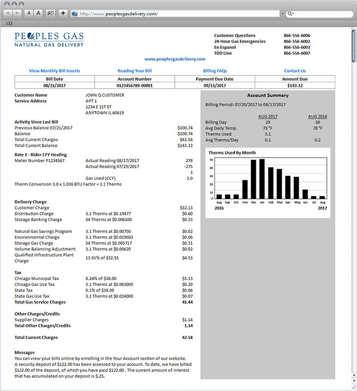Focus the browser search field
This screenshot has width=357, height=391.
point(319,14)
